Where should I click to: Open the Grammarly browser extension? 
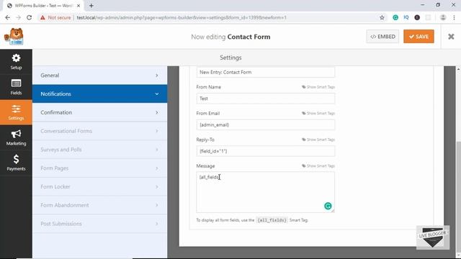tap(395, 17)
